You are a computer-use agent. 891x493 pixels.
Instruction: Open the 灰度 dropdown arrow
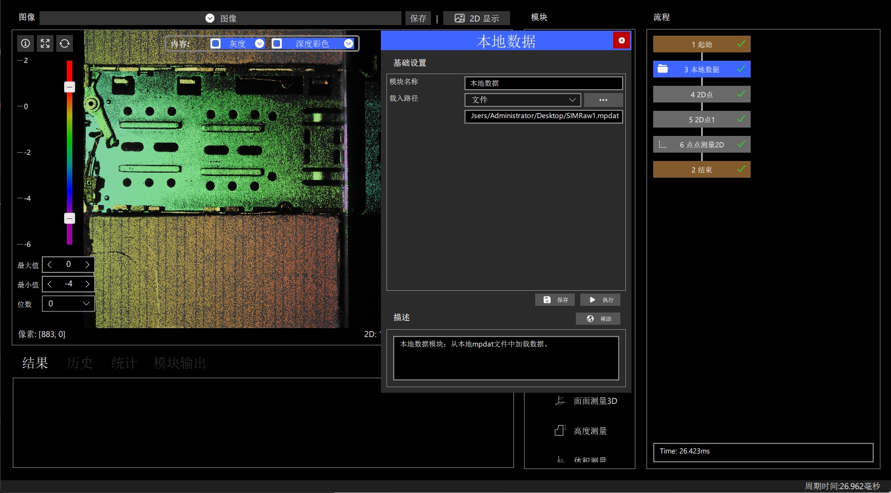tap(260, 43)
